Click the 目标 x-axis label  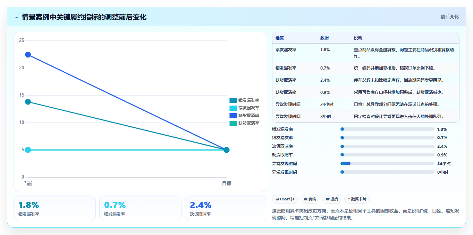tap(227, 183)
